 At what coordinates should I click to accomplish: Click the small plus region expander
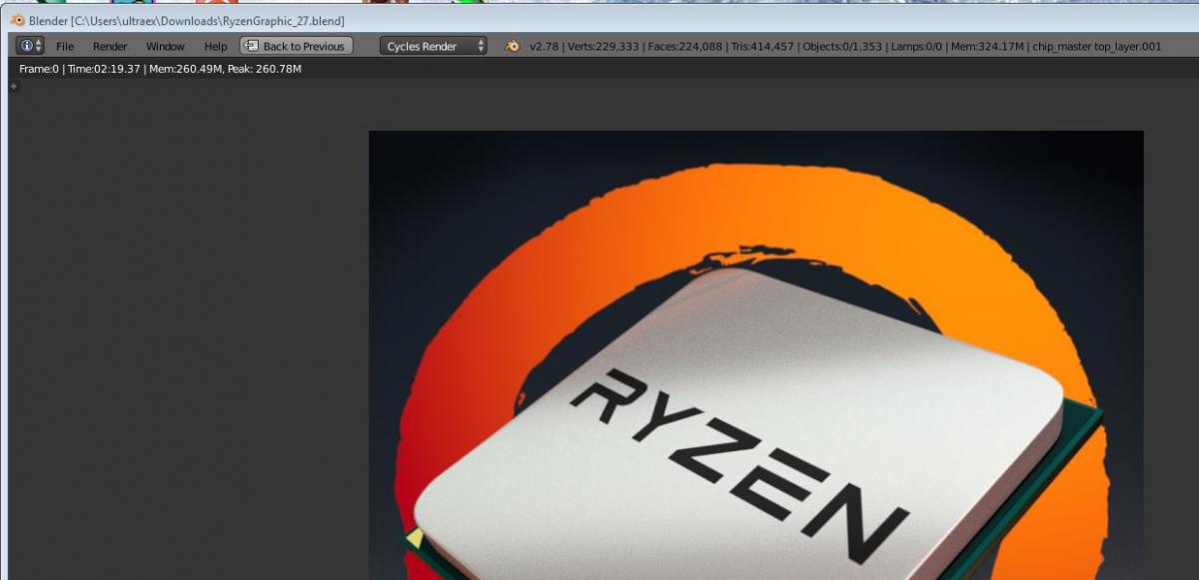pyautogui.click(x=13, y=86)
